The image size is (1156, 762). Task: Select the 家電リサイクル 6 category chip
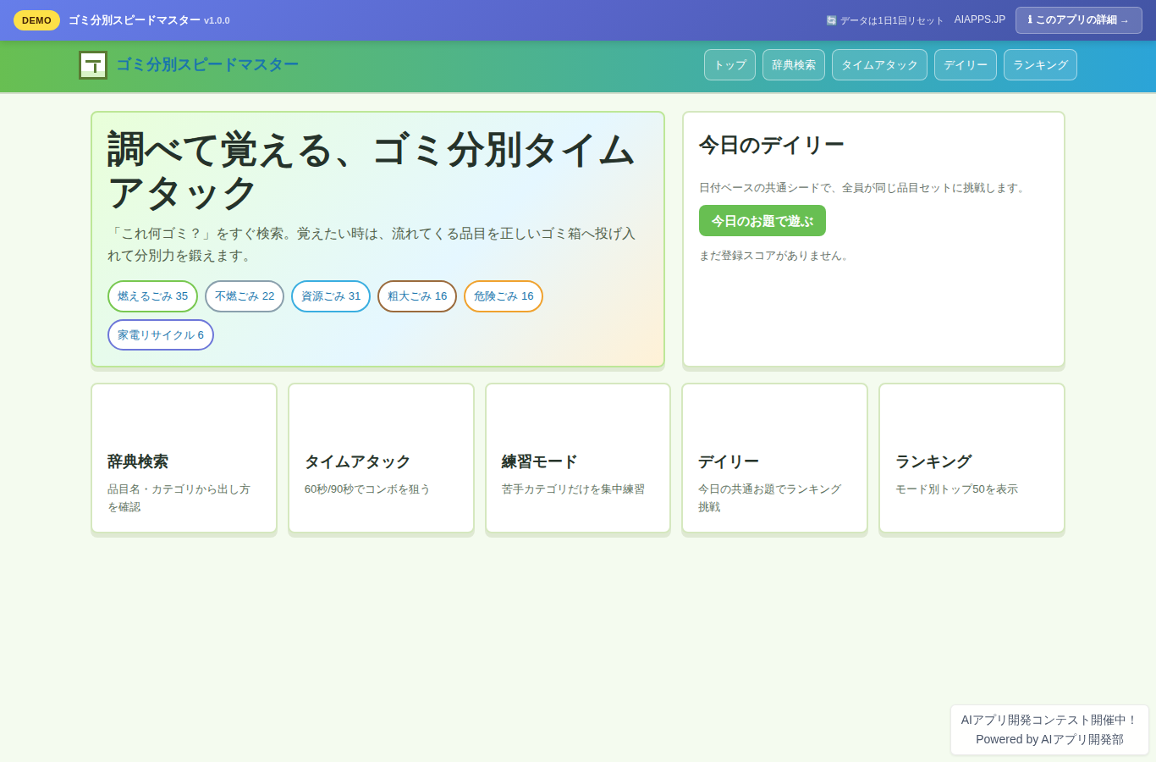point(161,335)
